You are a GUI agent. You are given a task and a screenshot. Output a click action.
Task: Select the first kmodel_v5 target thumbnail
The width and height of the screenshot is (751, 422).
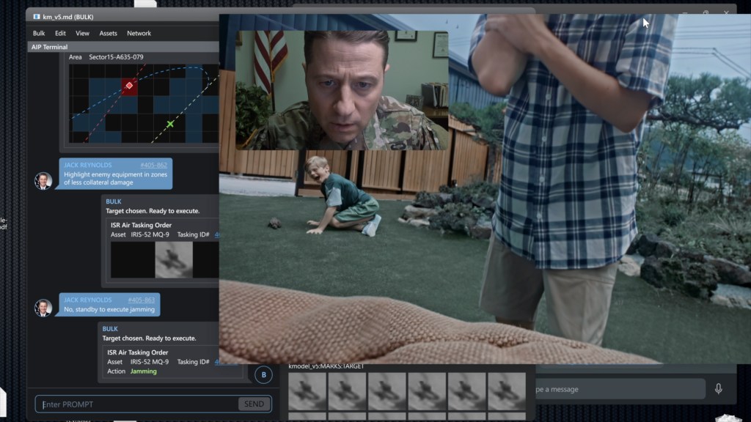click(307, 391)
